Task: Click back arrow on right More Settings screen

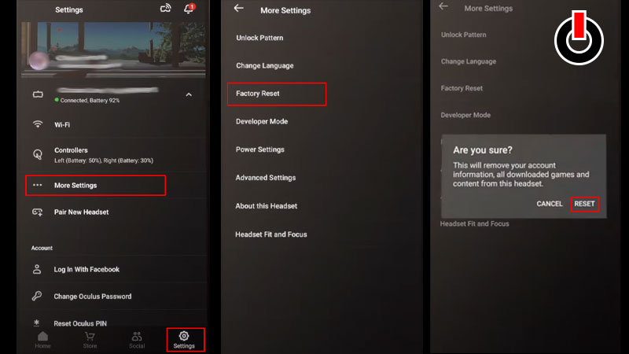Action: (443, 6)
